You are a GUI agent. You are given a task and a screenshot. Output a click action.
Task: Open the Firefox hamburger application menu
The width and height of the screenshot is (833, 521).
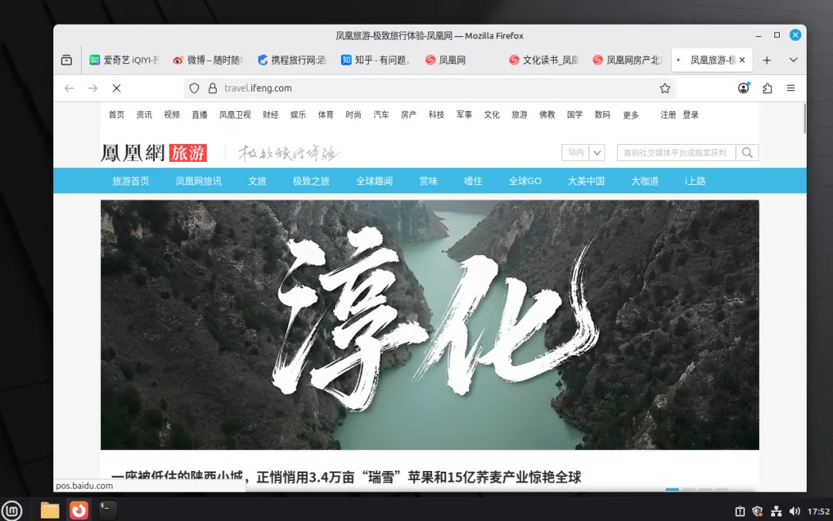pyautogui.click(x=791, y=88)
